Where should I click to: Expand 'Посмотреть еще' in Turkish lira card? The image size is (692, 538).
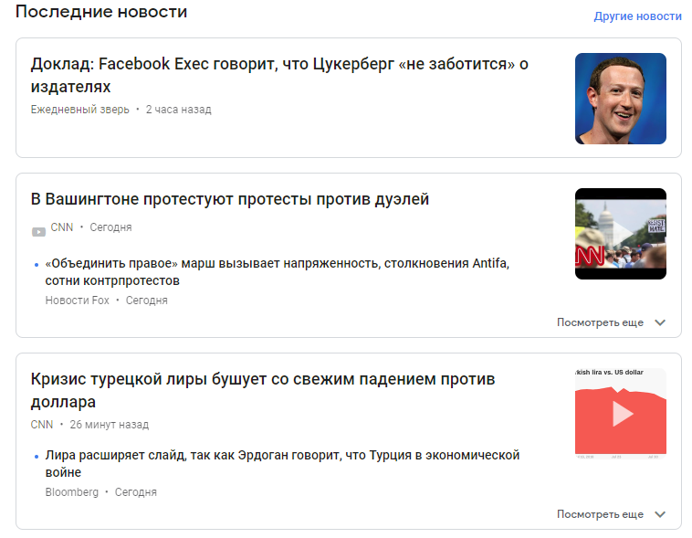click(600, 514)
